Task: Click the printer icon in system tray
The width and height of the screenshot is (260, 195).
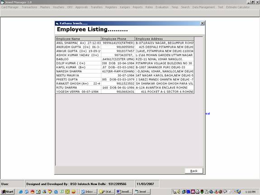Action: click(x=197, y=192)
